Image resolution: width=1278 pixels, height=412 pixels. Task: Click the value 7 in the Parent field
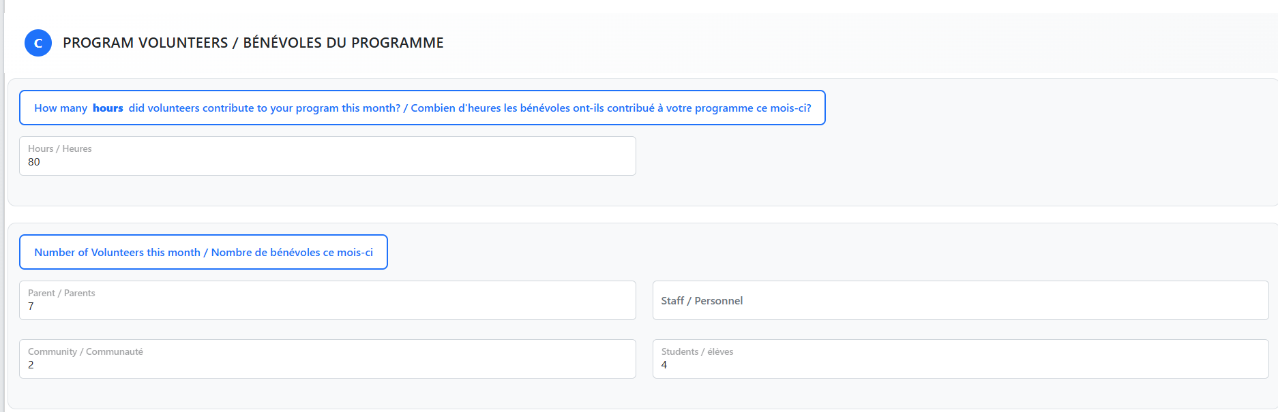coord(31,306)
